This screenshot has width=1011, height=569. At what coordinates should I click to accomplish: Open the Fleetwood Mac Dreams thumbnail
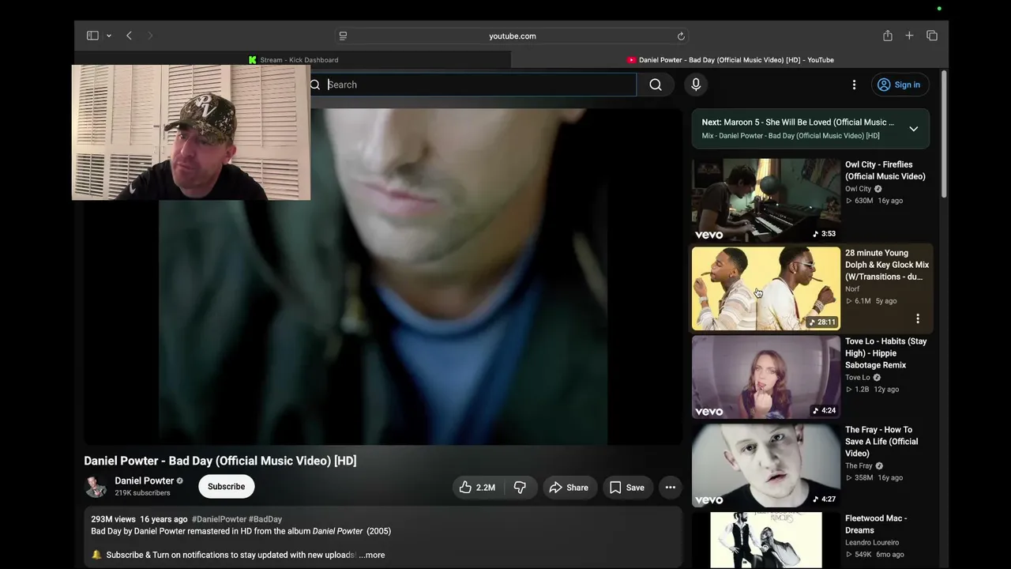pyautogui.click(x=766, y=541)
